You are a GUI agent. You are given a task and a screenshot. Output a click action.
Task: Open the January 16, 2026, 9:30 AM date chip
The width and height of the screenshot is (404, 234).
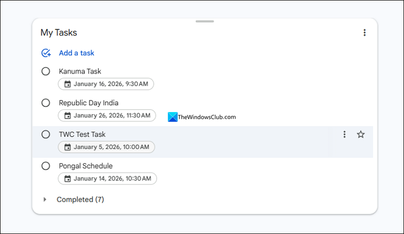pyautogui.click(x=106, y=84)
